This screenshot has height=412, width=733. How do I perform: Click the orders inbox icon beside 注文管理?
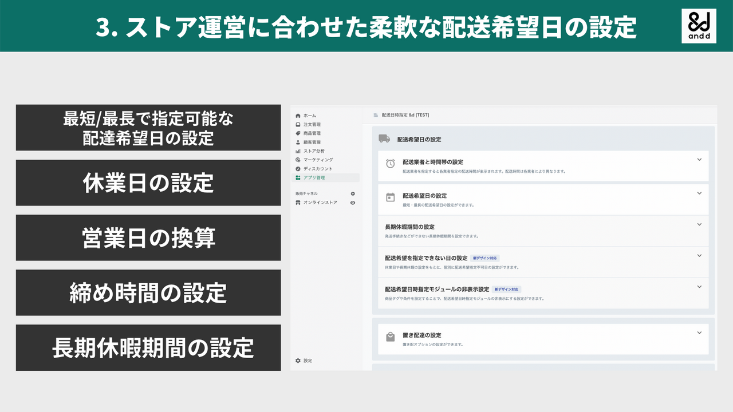(x=298, y=124)
